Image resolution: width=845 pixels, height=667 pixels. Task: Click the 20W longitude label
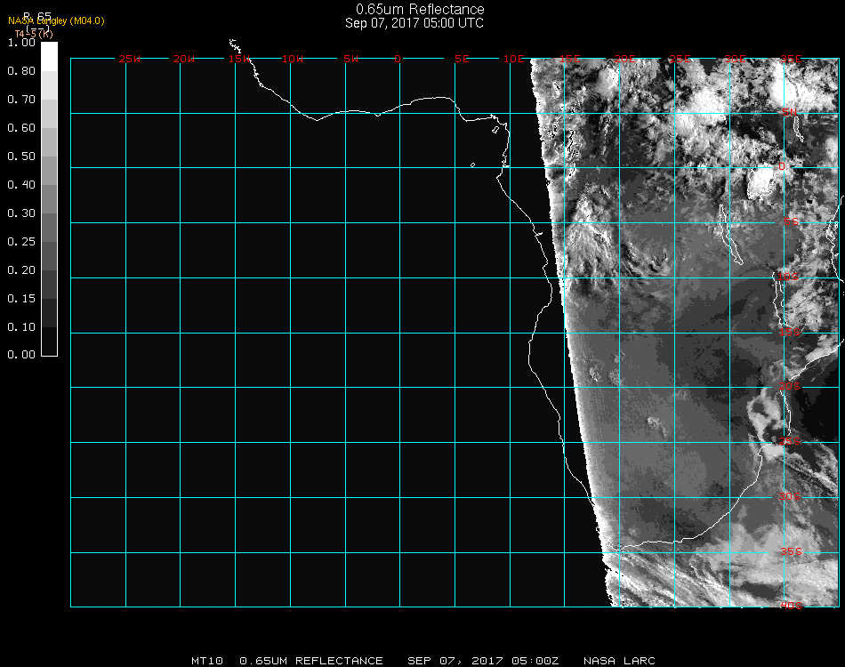(184, 59)
